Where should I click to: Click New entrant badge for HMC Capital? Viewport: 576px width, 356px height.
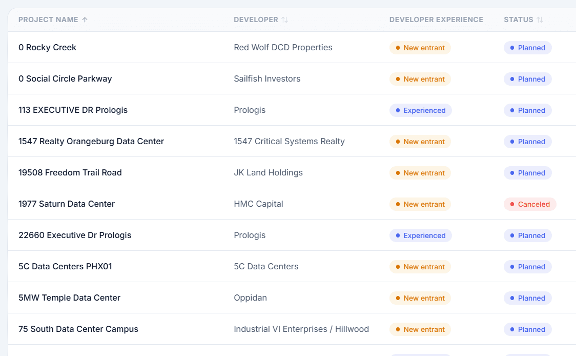(x=420, y=204)
